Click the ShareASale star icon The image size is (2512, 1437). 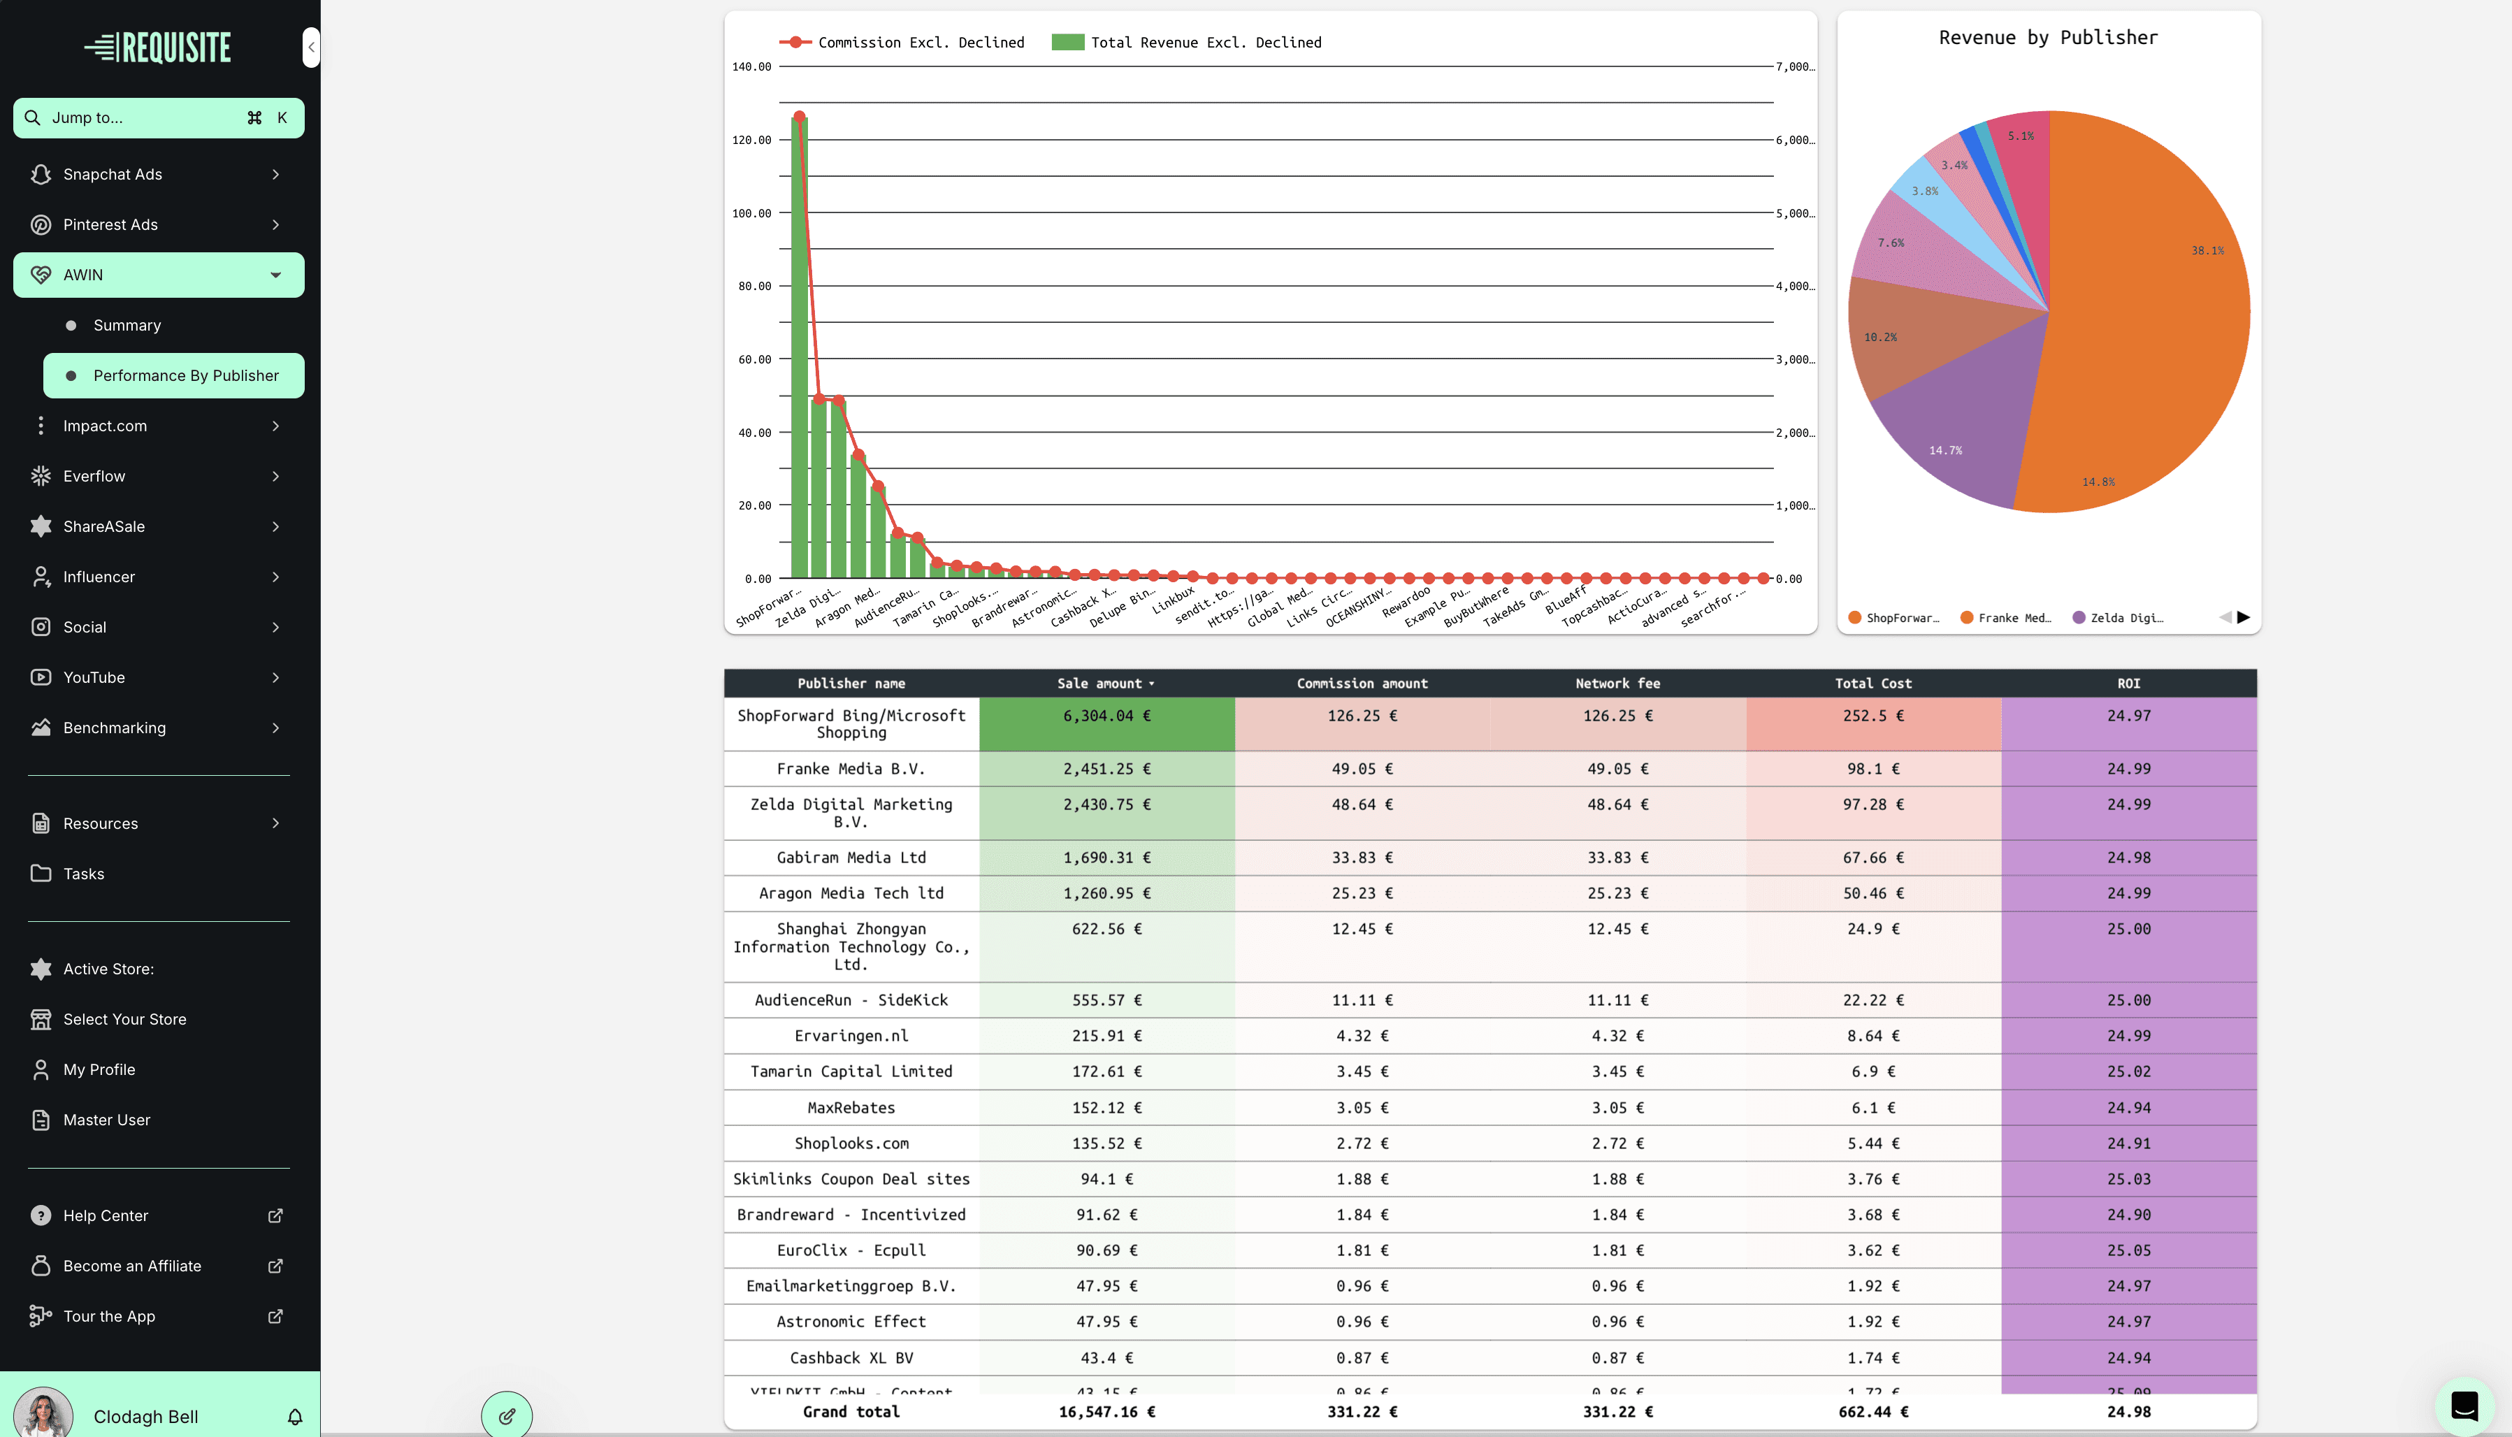pos(41,526)
